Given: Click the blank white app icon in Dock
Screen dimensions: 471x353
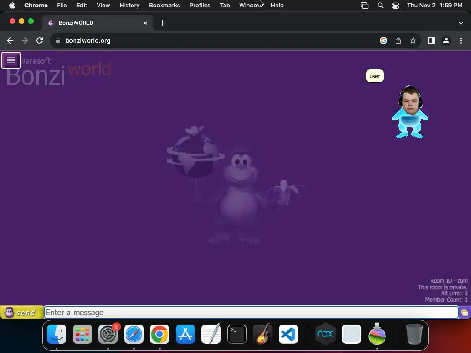Looking at the screenshot, I should point(351,334).
